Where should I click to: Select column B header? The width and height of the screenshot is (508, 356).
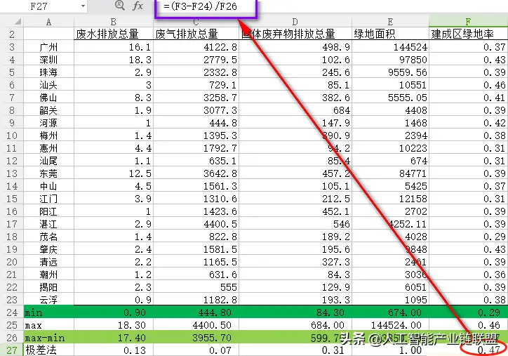point(114,22)
